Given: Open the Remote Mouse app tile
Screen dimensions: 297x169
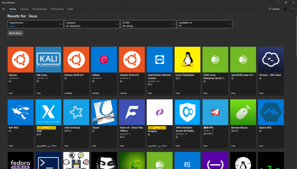Looking at the screenshot, I should point(243,124).
